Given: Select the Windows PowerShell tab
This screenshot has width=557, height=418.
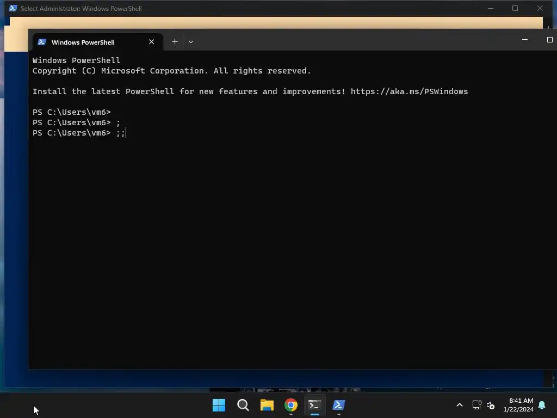Looking at the screenshot, I should click(x=98, y=42).
